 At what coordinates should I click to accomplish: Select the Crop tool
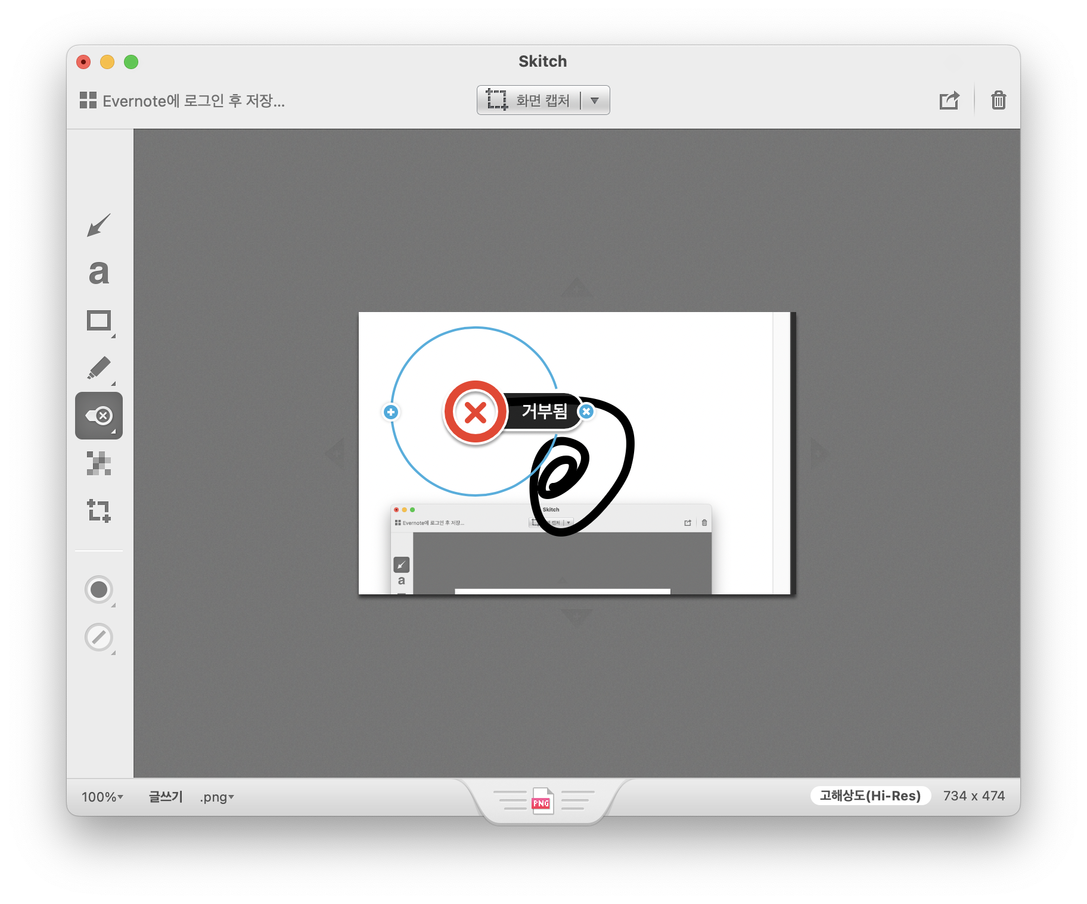point(99,511)
